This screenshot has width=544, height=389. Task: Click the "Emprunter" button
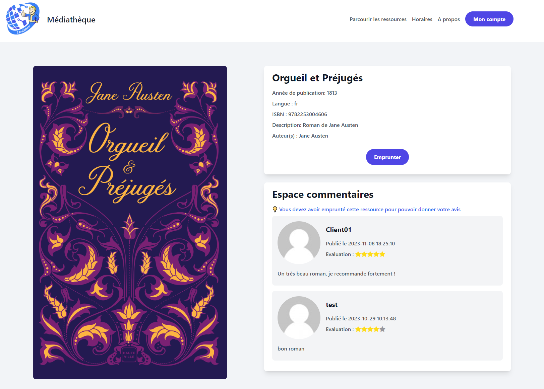(387, 157)
